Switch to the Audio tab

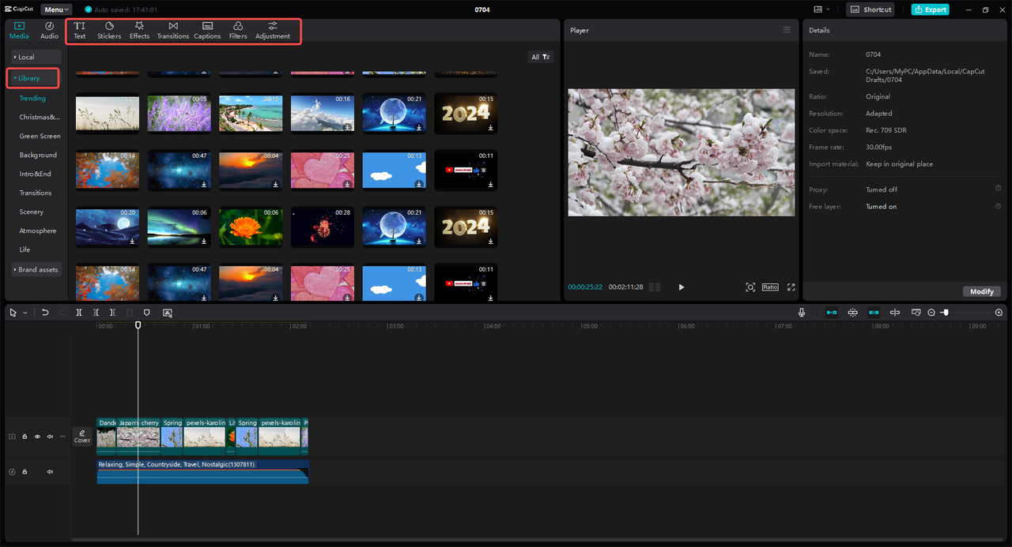(x=49, y=30)
